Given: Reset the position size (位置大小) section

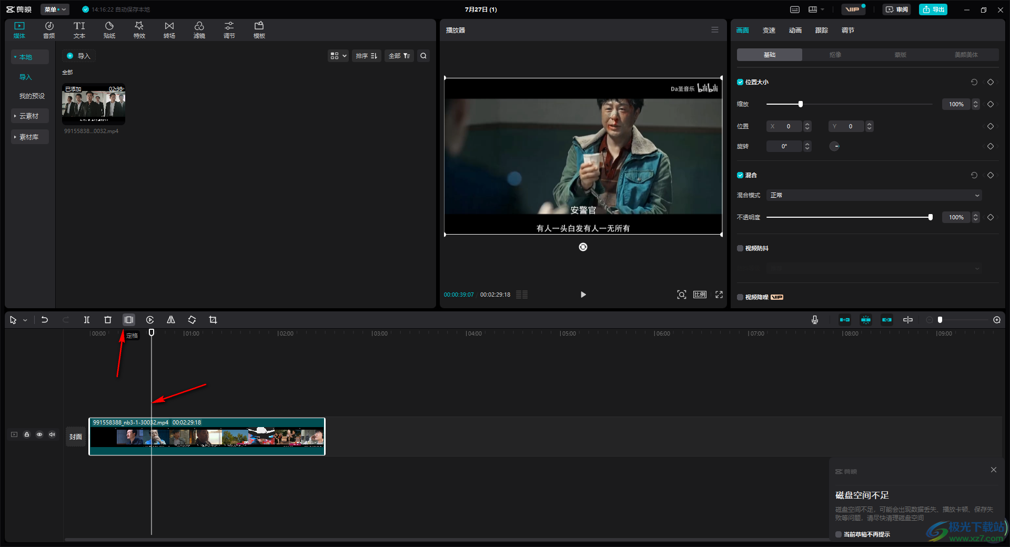Looking at the screenshot, I should click(974, 82).
